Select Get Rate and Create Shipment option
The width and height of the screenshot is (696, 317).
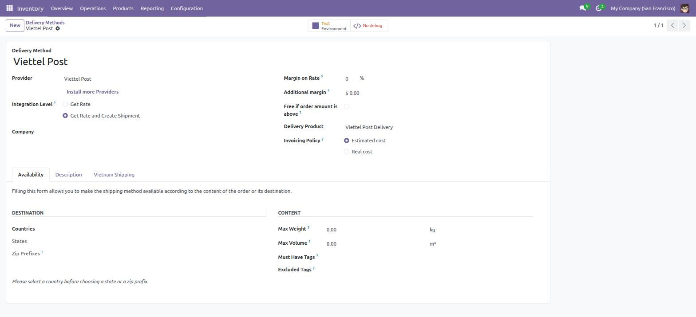pyautogui.click(x=65, y=116)
